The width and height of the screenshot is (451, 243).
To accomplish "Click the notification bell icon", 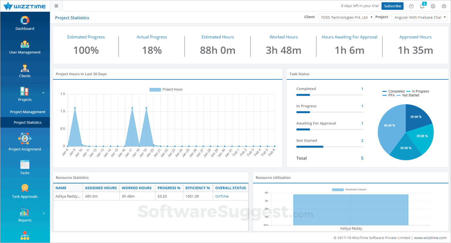I will [422, 6].
